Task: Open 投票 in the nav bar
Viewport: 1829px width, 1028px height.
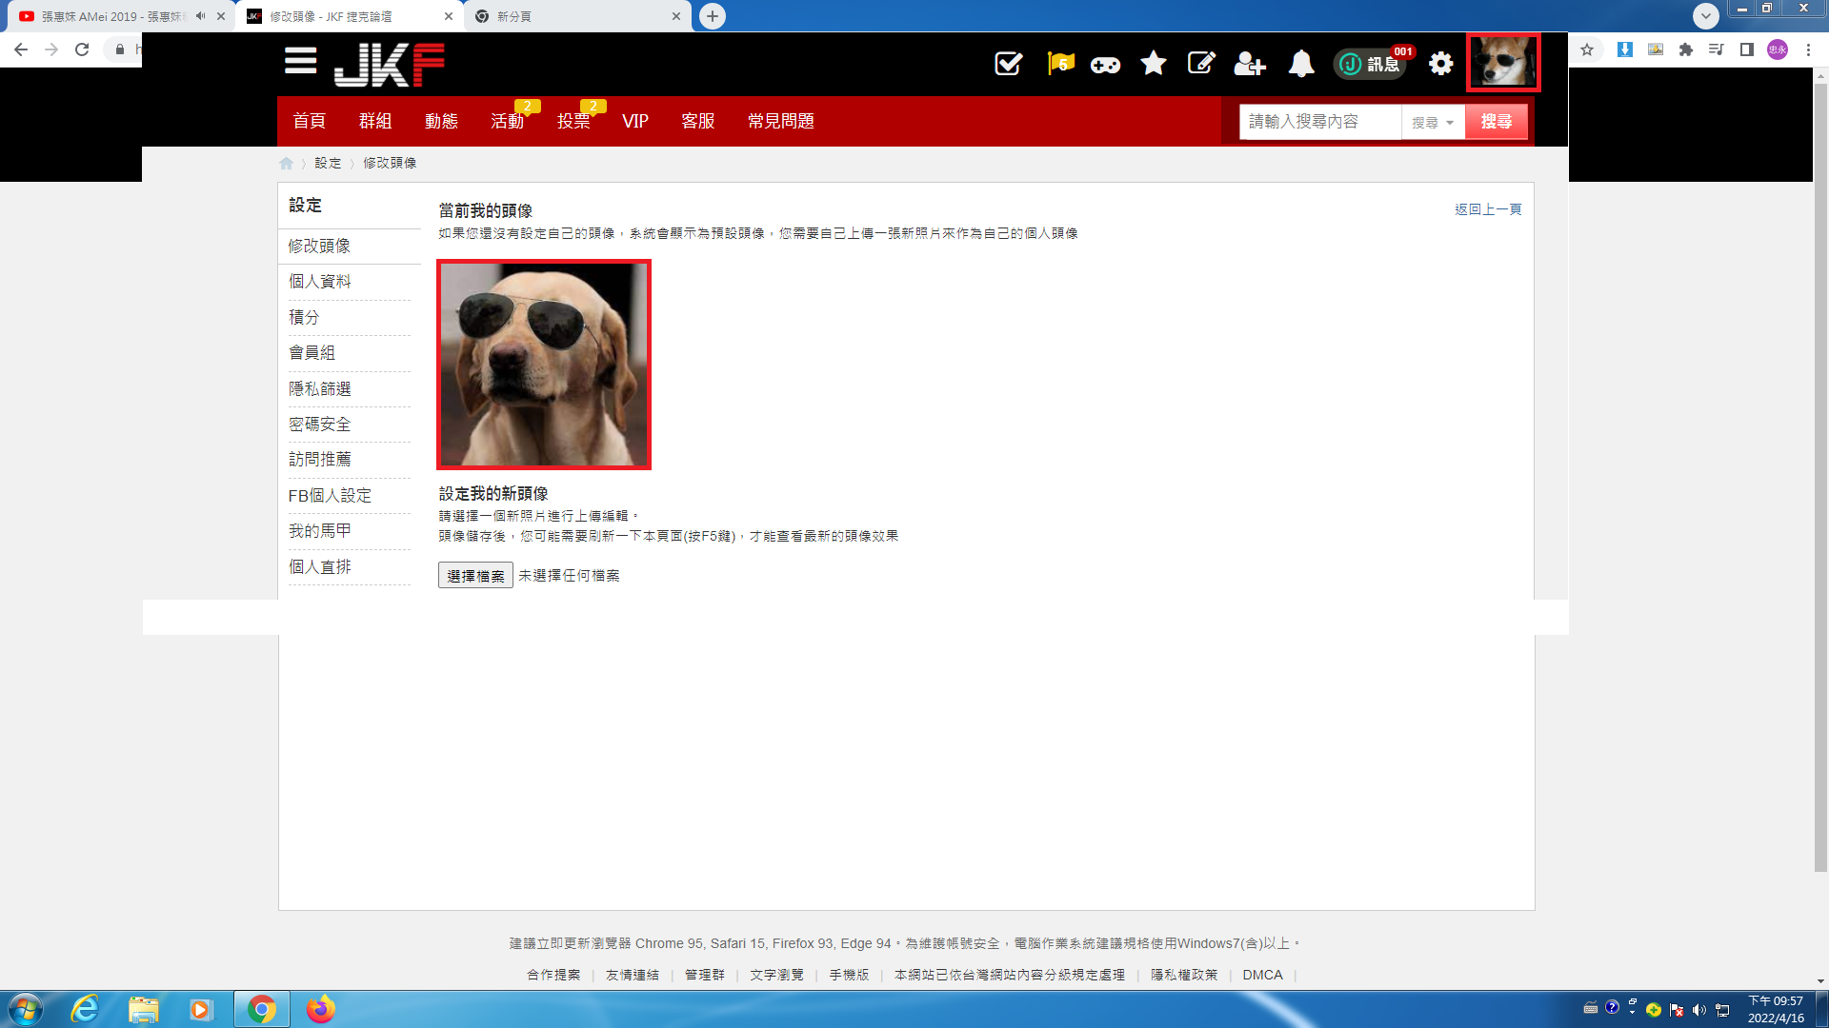Action: pos(573,121)
